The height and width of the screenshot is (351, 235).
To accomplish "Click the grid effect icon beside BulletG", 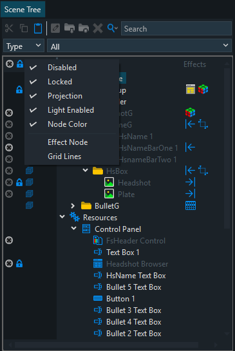I will point(191,205).
